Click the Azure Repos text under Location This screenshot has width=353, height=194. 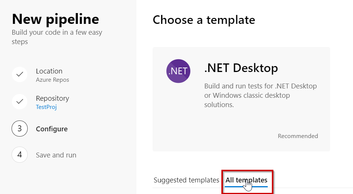coord(52,80)
